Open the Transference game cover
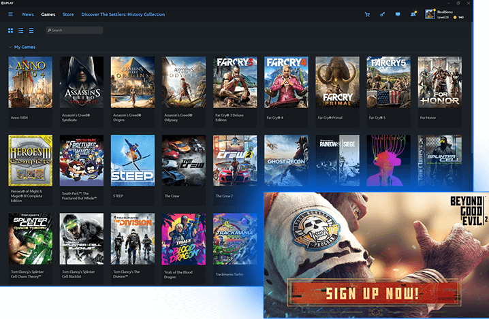This screenshot has height=319, width=489. click(x=388, y=161)
